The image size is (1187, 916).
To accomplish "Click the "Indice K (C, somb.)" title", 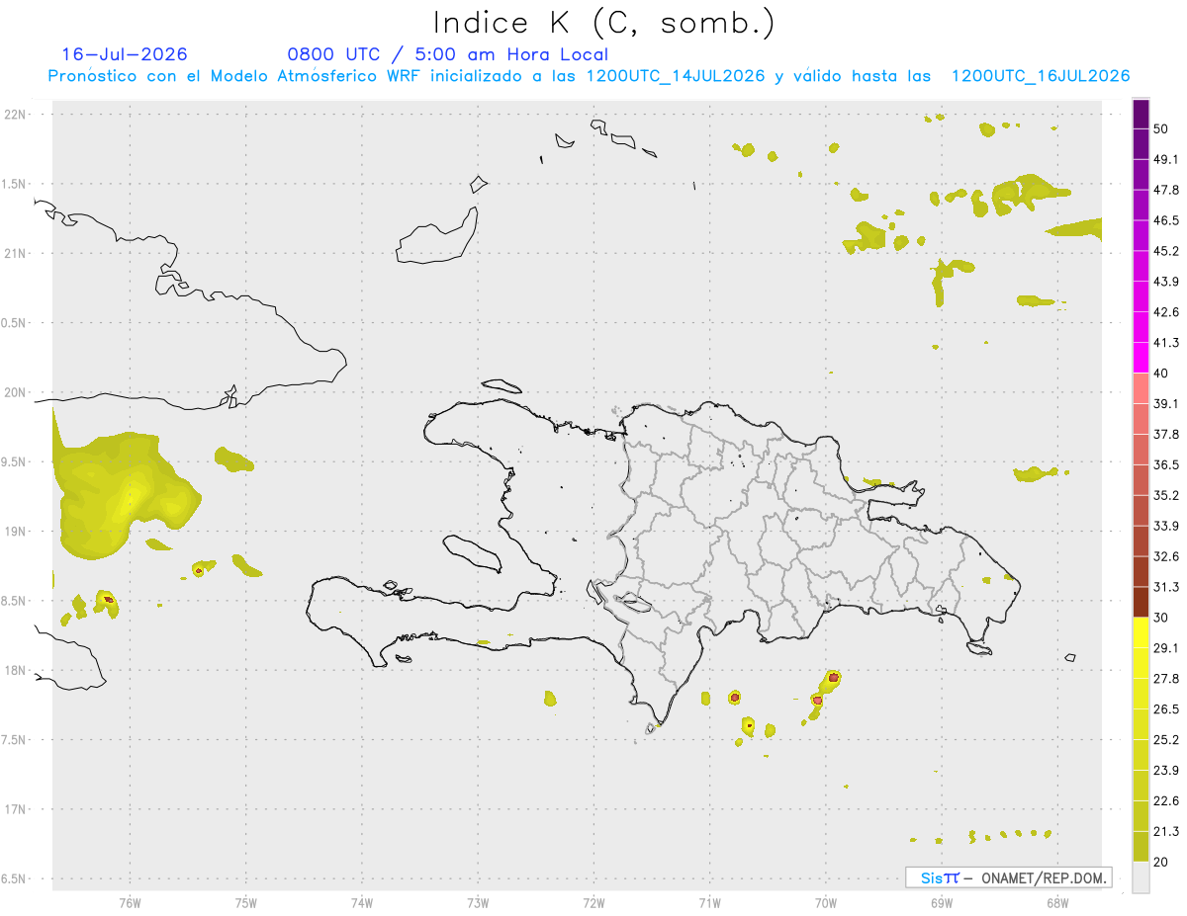I will pos(603,23).
